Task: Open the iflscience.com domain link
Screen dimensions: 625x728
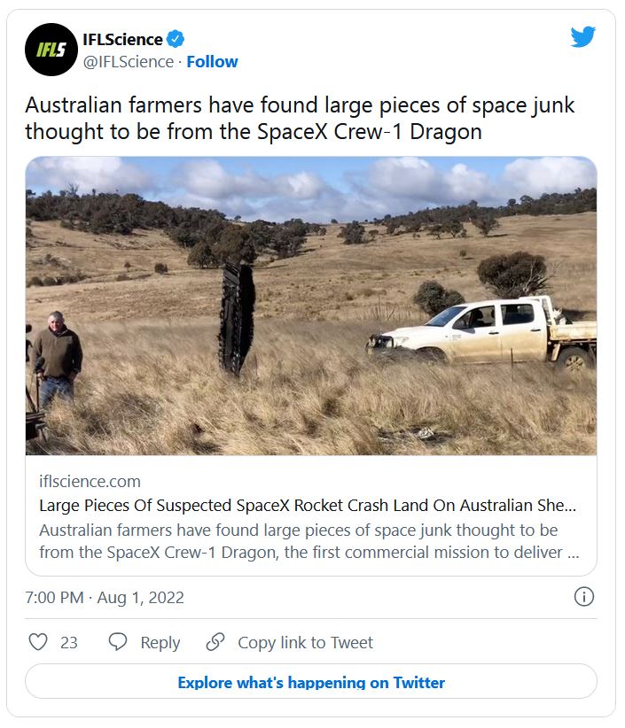Action: click(x=90, y=482)
